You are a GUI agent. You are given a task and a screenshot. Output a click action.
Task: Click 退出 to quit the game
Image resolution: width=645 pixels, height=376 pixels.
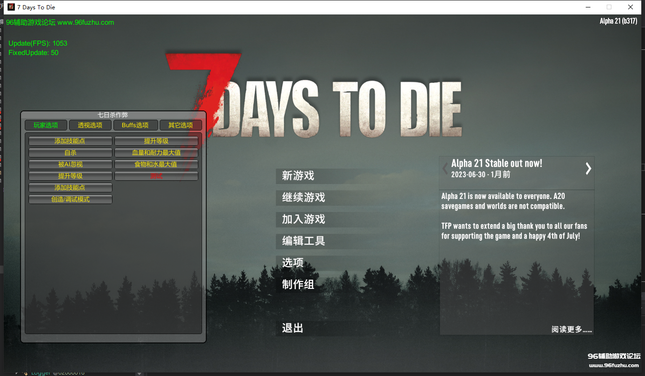[x=292, y=328]
